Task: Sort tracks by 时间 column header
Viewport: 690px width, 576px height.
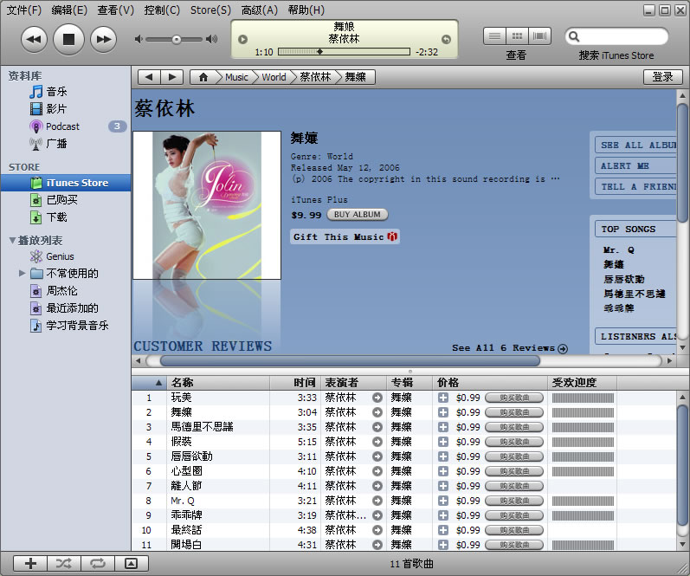Action: (296, 383)
